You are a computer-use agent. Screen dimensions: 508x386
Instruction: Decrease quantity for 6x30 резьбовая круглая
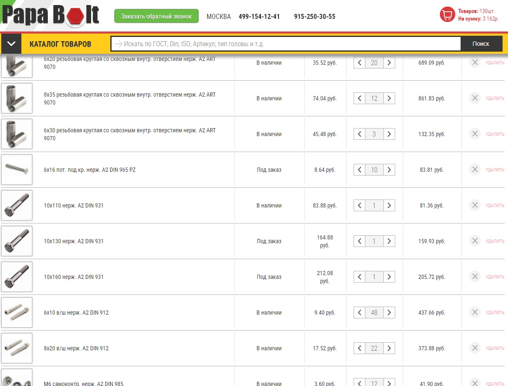point(360,134)
